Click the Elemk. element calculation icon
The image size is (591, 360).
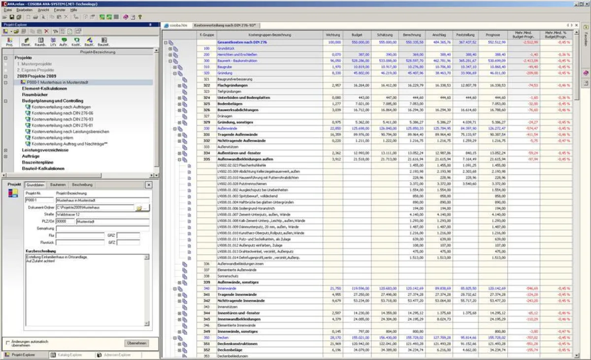[26, 41]
